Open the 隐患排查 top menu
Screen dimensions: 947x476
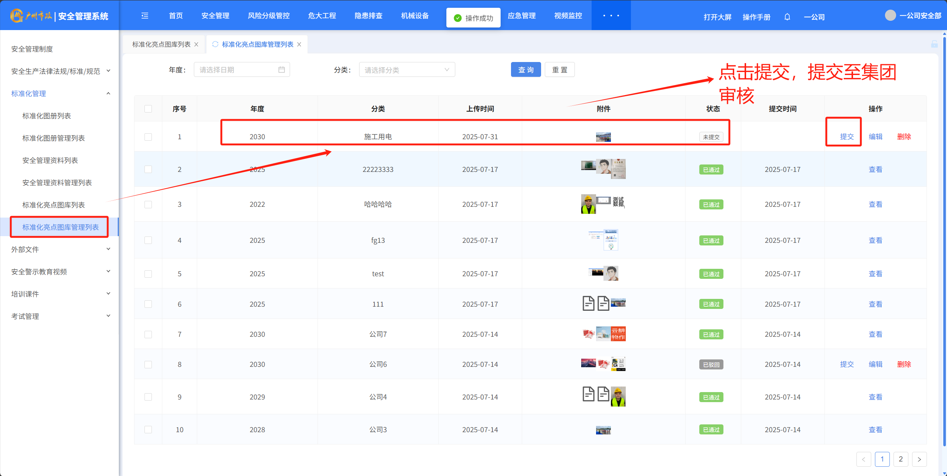(368, 16)
